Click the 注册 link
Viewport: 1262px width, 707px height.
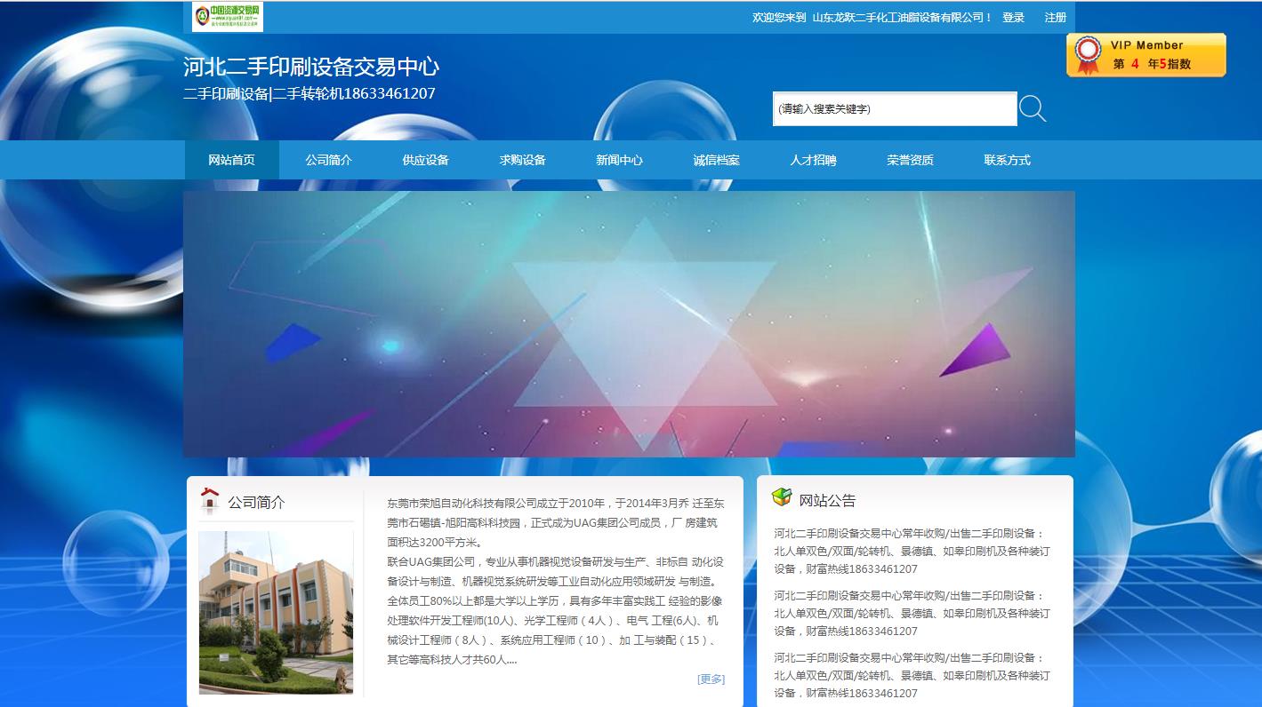1056,18
